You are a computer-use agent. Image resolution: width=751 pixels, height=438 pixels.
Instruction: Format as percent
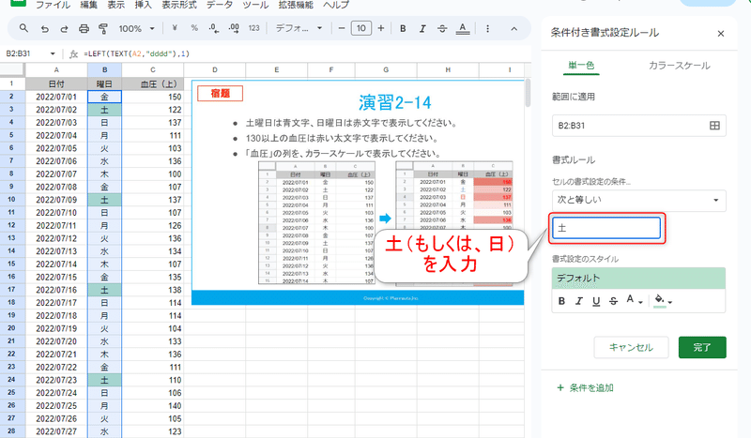[194, 28]
